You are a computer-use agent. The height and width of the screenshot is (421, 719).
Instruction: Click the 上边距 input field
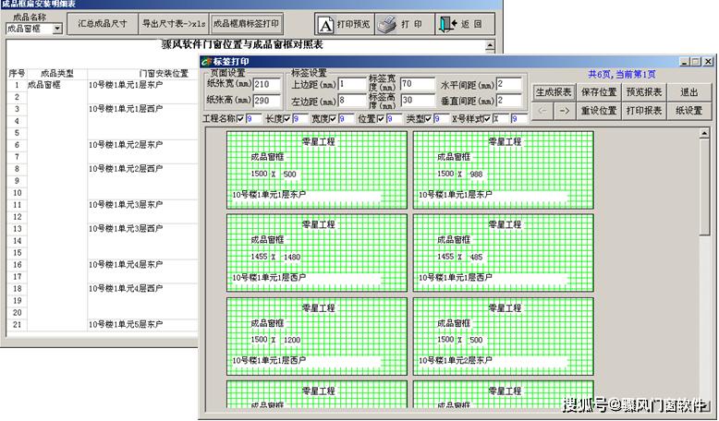coord(352,84)
